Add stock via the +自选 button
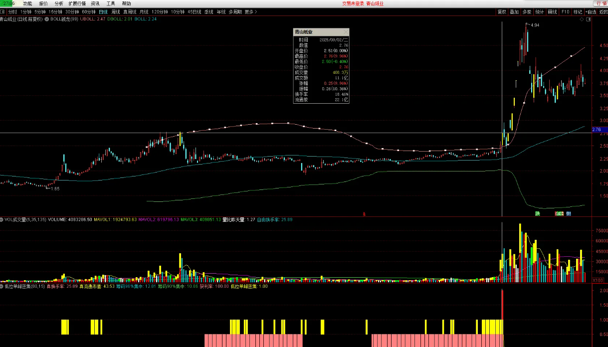Viewport: 608px width, 347px height. click(591, 11)
